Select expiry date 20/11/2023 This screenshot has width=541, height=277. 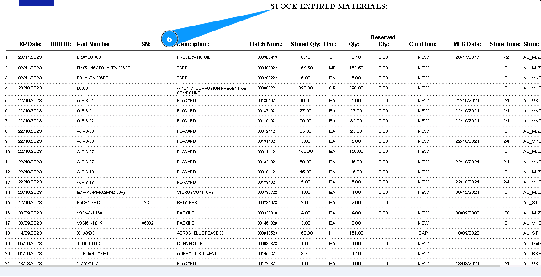point(30,57)
